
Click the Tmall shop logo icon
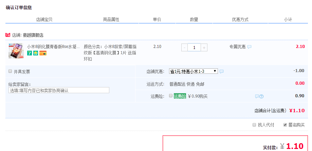click(x=8, y=35)
